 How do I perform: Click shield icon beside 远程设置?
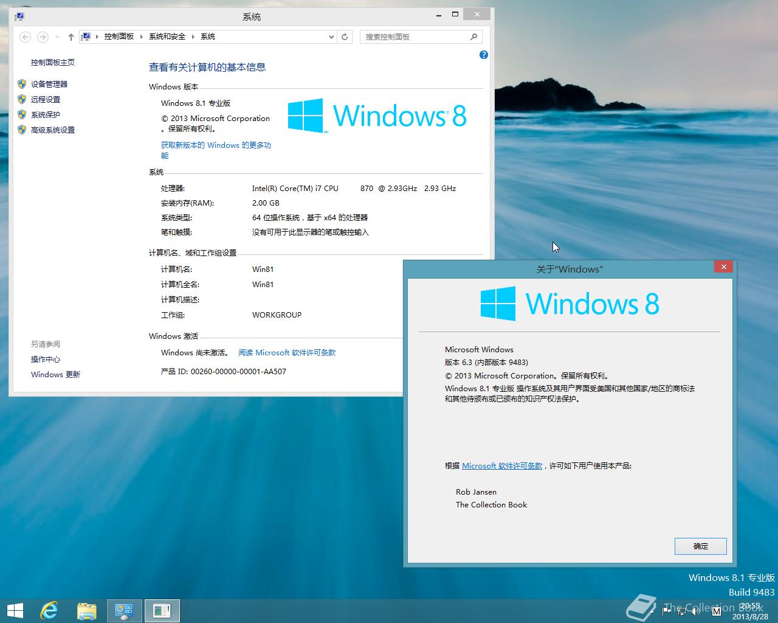point(22,99)
